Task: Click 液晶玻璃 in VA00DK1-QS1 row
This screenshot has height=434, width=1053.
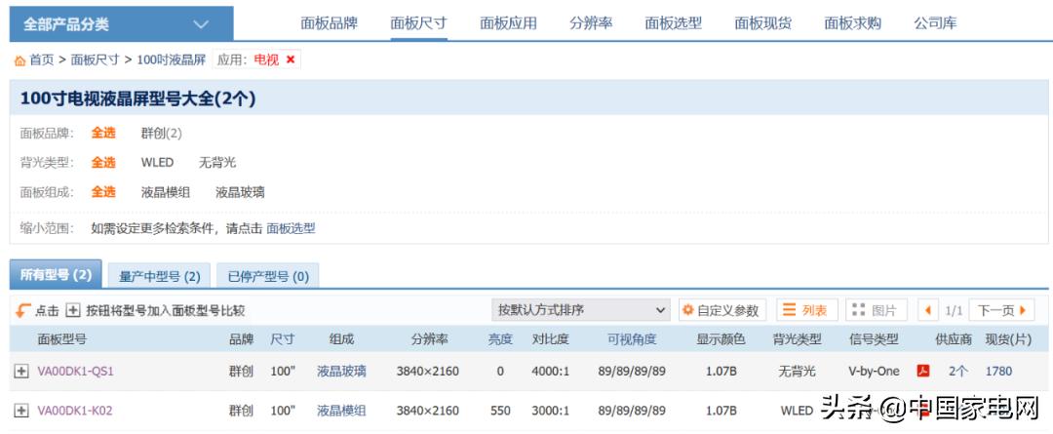Action: [342, 371]
